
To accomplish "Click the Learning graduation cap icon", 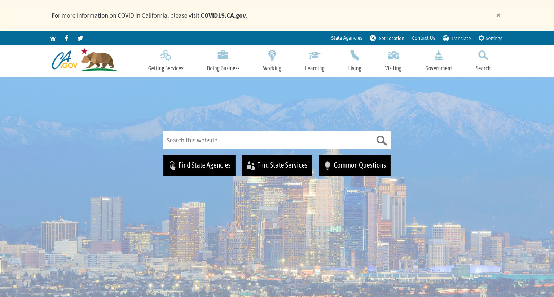I will 315,55.
